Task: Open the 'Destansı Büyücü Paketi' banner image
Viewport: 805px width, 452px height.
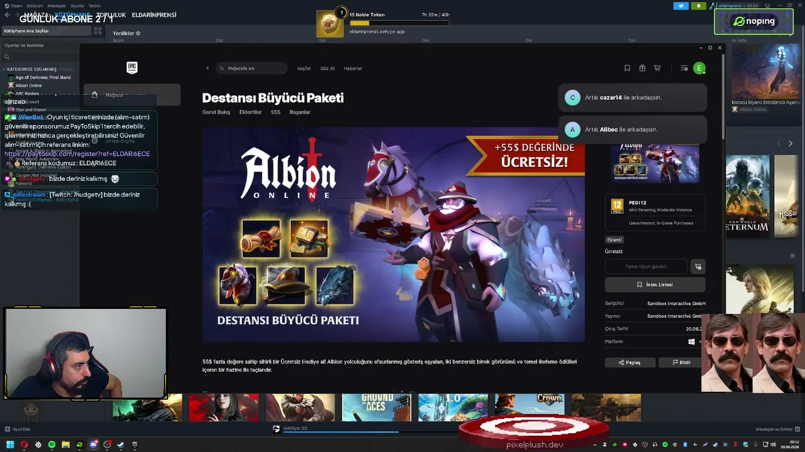Action: click(394, 235)
